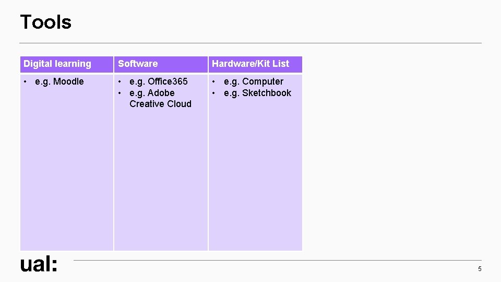Click the ual: logo
The width and height of the screenshot is (501, 282).
pyautogui.click(x=39, y=264)
